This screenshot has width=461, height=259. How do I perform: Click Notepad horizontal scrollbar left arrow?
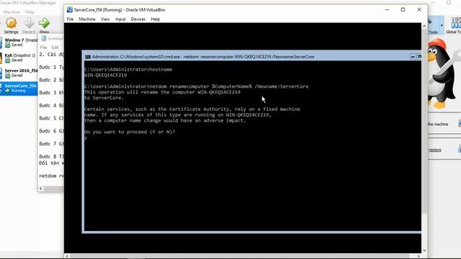coord(41,188)
